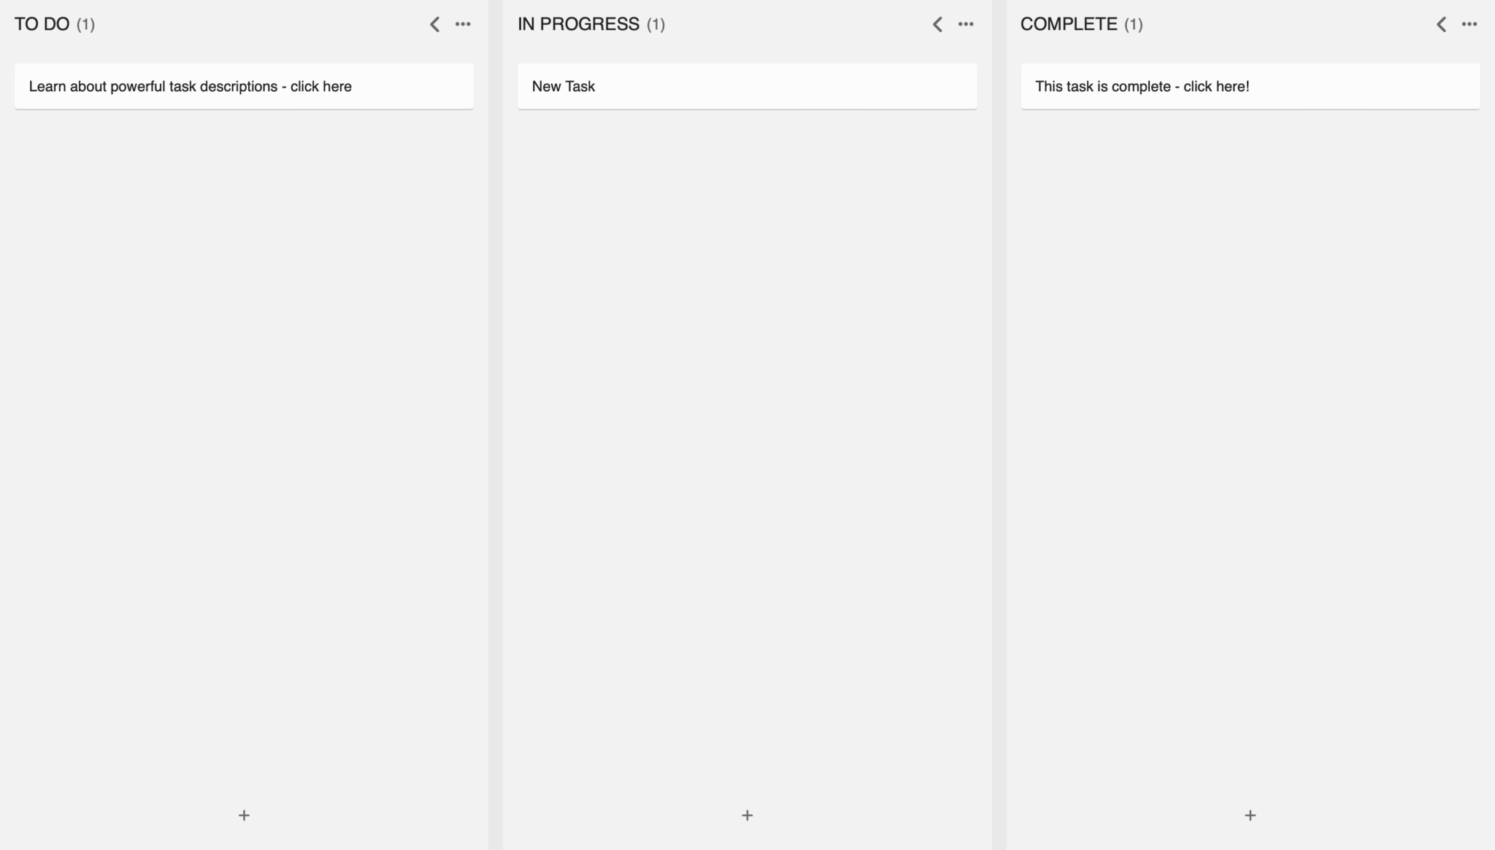Open the 'New Task' card
The image size is (1495, 850).
pyautogui.click(x=747, y=86)
